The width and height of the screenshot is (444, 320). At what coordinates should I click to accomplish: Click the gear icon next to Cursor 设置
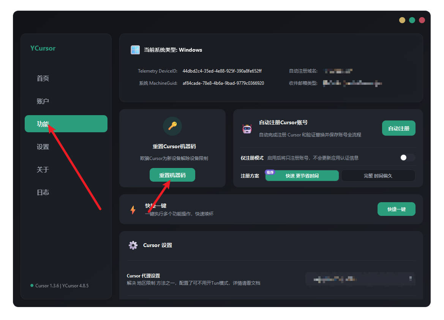click(x=133, y=245)
